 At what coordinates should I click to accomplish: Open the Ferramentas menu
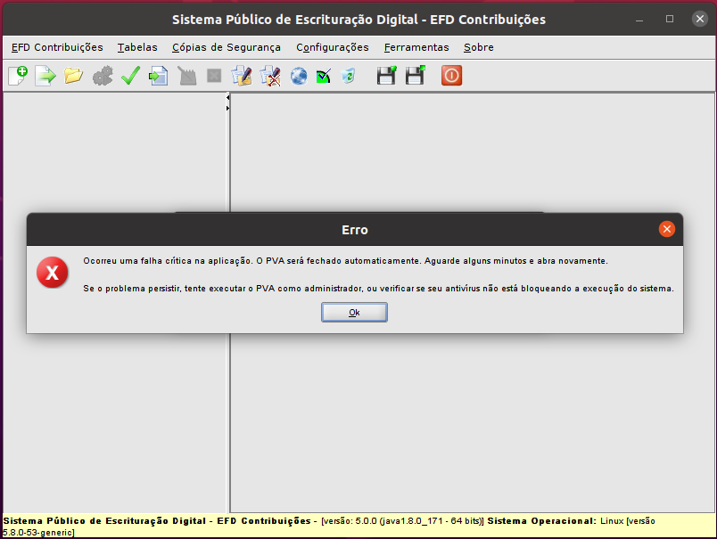pyautogui.click(x=416, y=47)
